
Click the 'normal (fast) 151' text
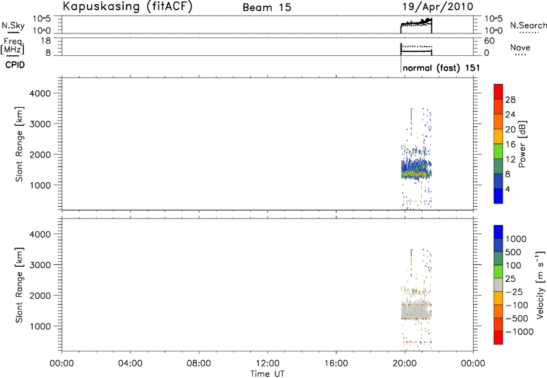coord(441,68)
